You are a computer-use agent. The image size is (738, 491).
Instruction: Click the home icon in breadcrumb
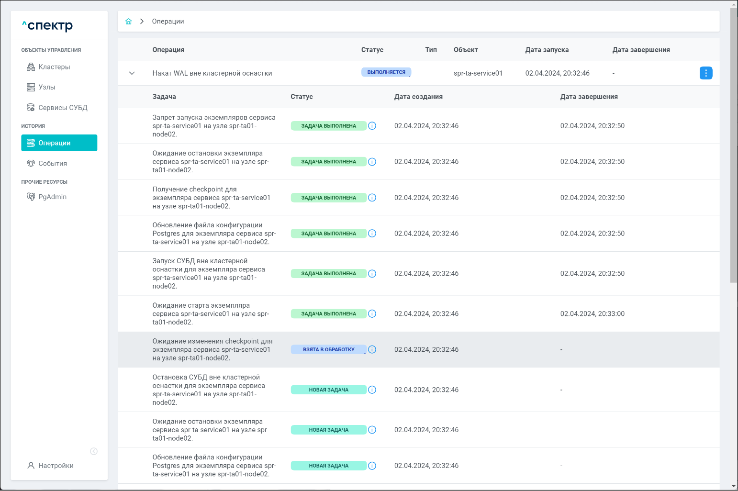click(128, 22)
